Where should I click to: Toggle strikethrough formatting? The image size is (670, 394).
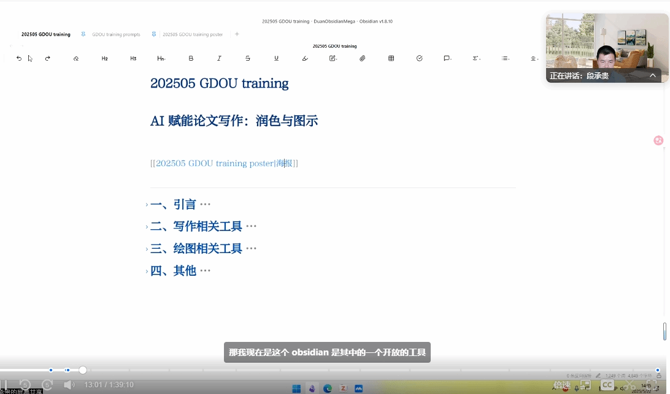[248, 58]
